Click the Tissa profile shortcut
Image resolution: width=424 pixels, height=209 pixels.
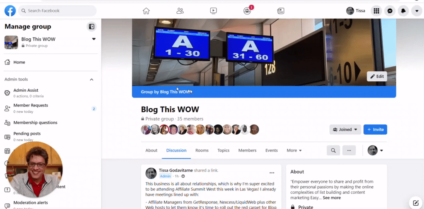(356, 11)
